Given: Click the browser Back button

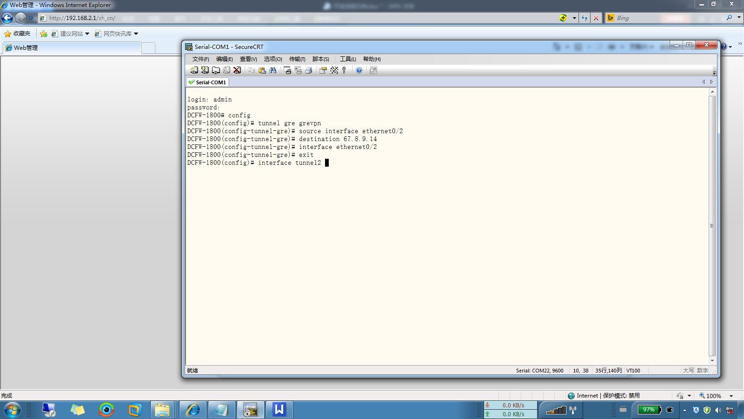Looking at the screenshot, I should (x=7, y=18).
